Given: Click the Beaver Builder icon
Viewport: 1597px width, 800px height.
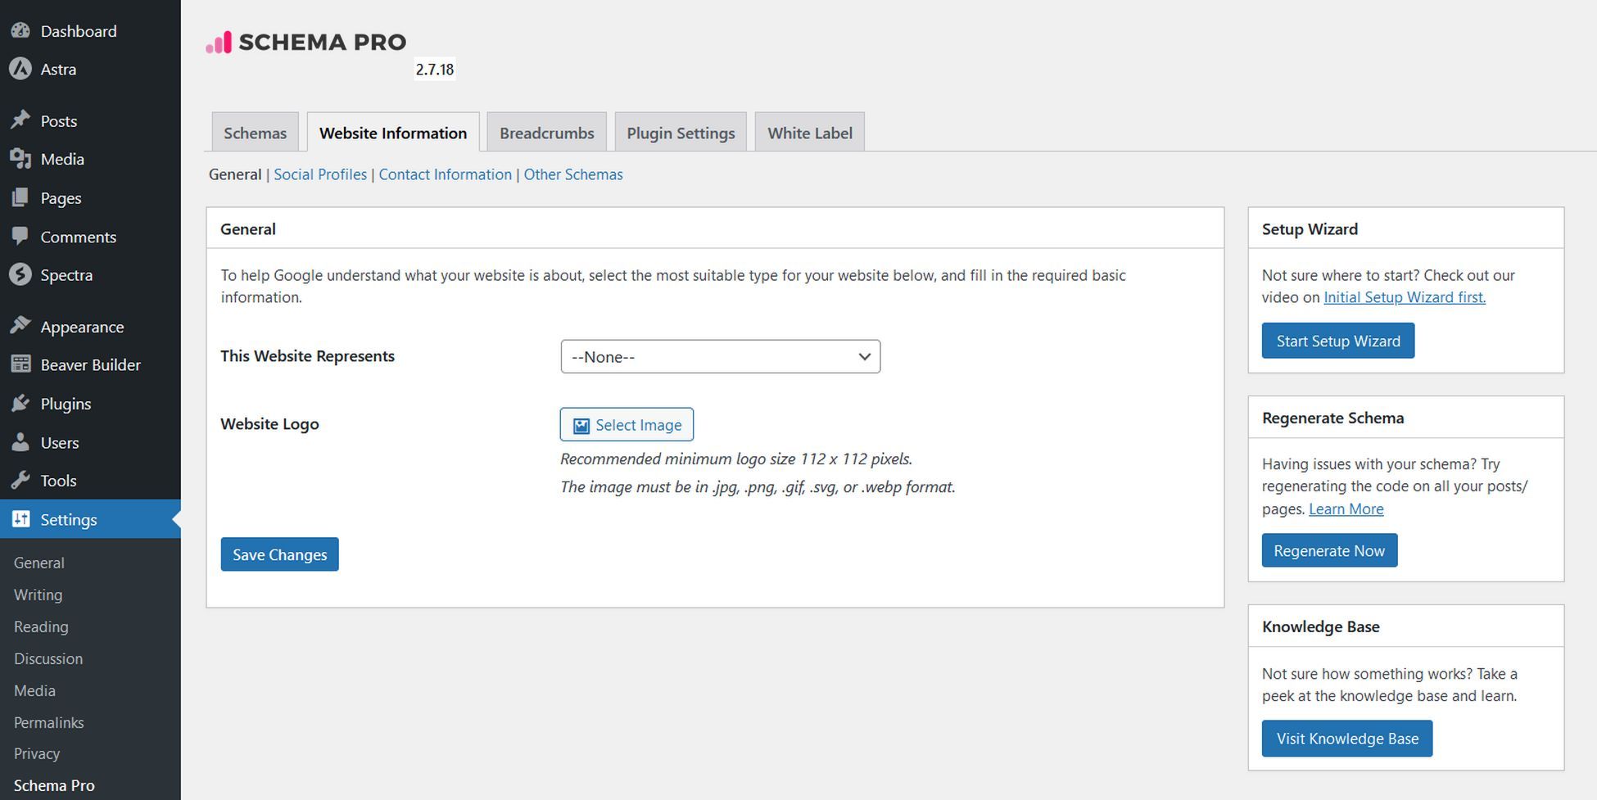Looking at the screenshot, I should click(x=20, y=364).
